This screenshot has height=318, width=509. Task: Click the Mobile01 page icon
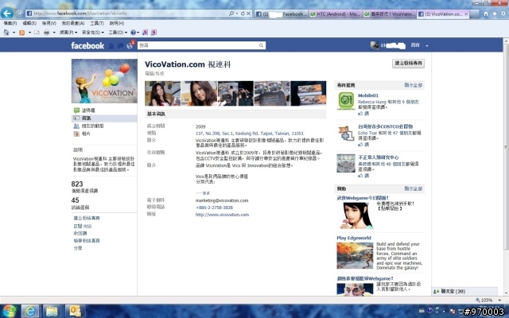346,101
